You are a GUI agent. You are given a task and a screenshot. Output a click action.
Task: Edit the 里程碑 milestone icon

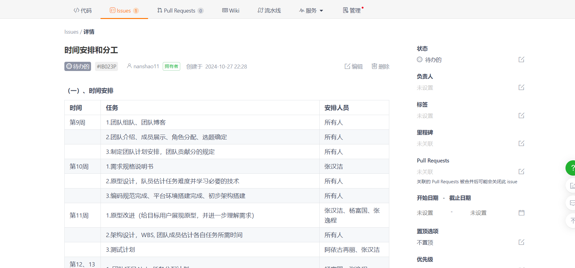pyautogui.click(x=521, y=143)
